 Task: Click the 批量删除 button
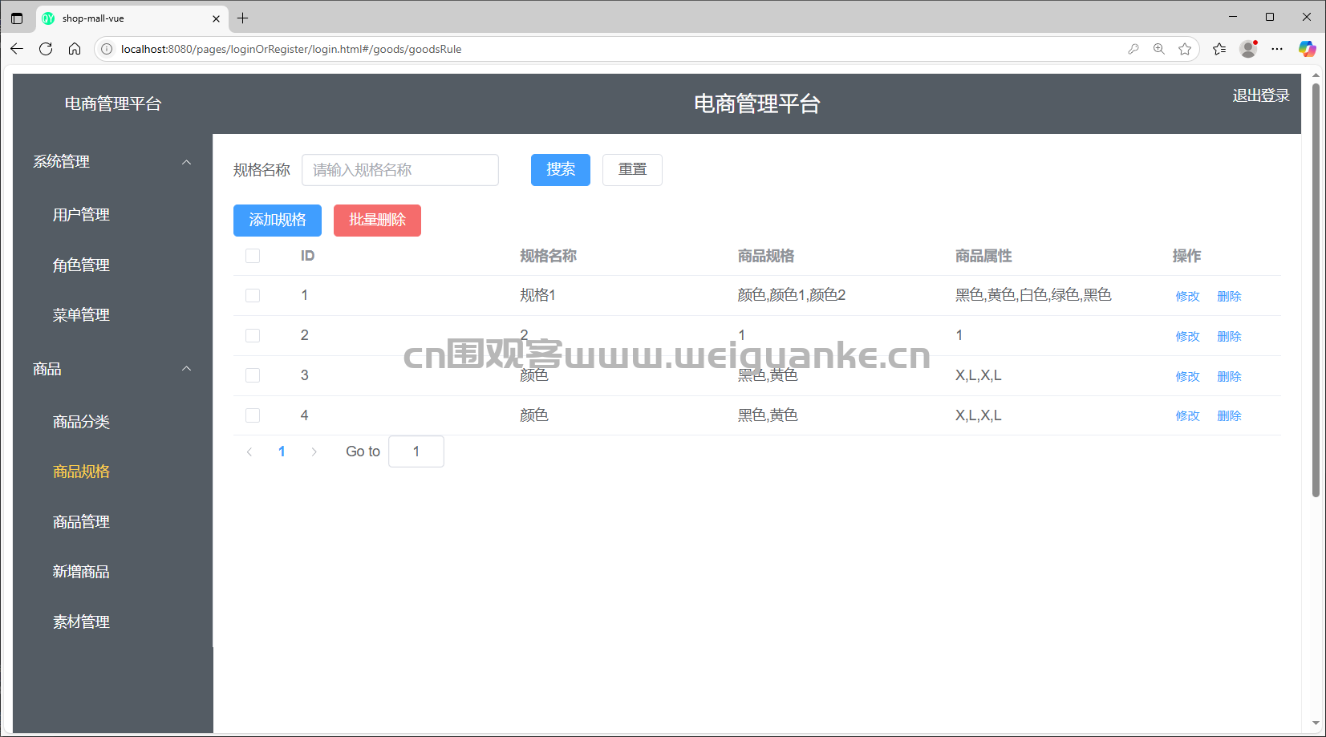click(377, 221)
